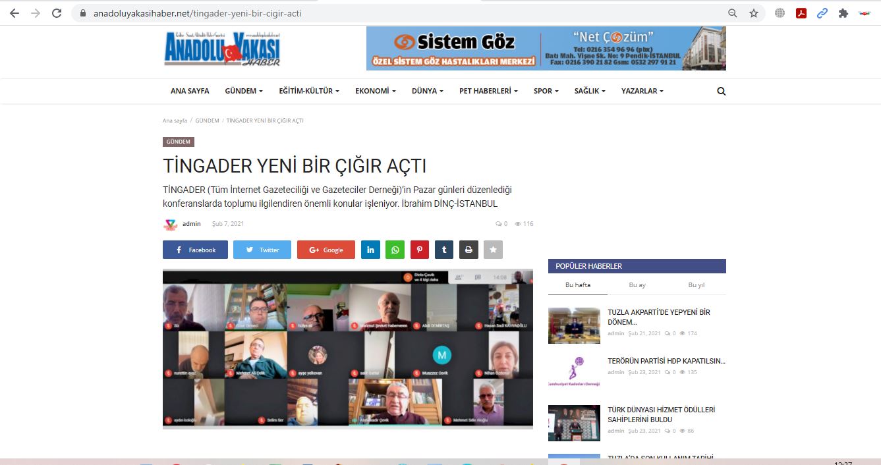Click the blue link extension icon

coord(822,13)
